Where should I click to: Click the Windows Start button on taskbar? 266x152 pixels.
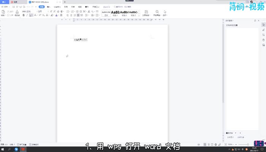[3, 149]
